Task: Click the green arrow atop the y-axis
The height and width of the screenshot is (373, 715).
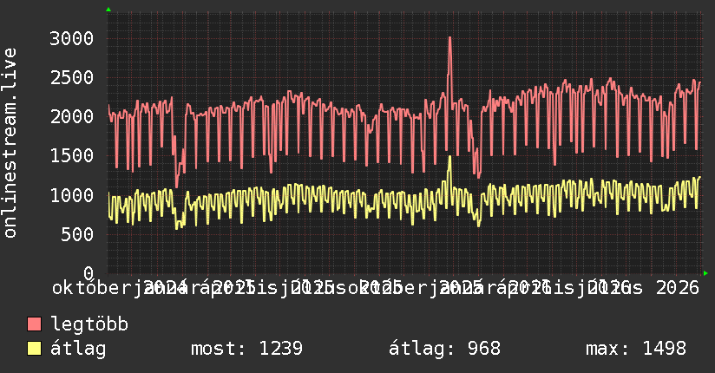Action: [x=108, y=10]
